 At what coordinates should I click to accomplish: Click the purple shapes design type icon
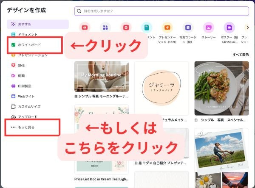click(105, 28)
